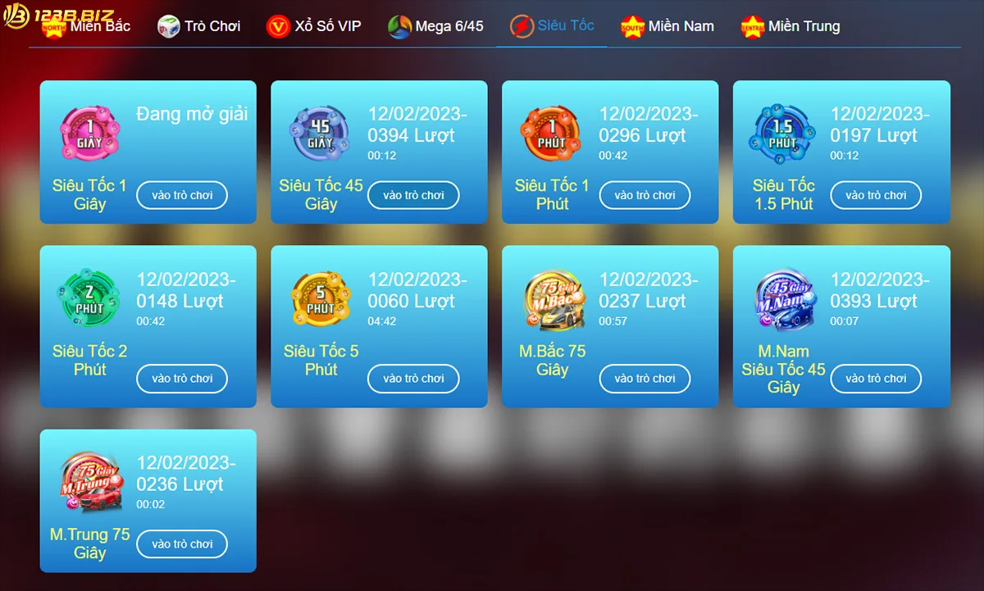984x591 pixels.
Task: Switch to the Miền Bắc tab
Action: click(x=86, y=26)
